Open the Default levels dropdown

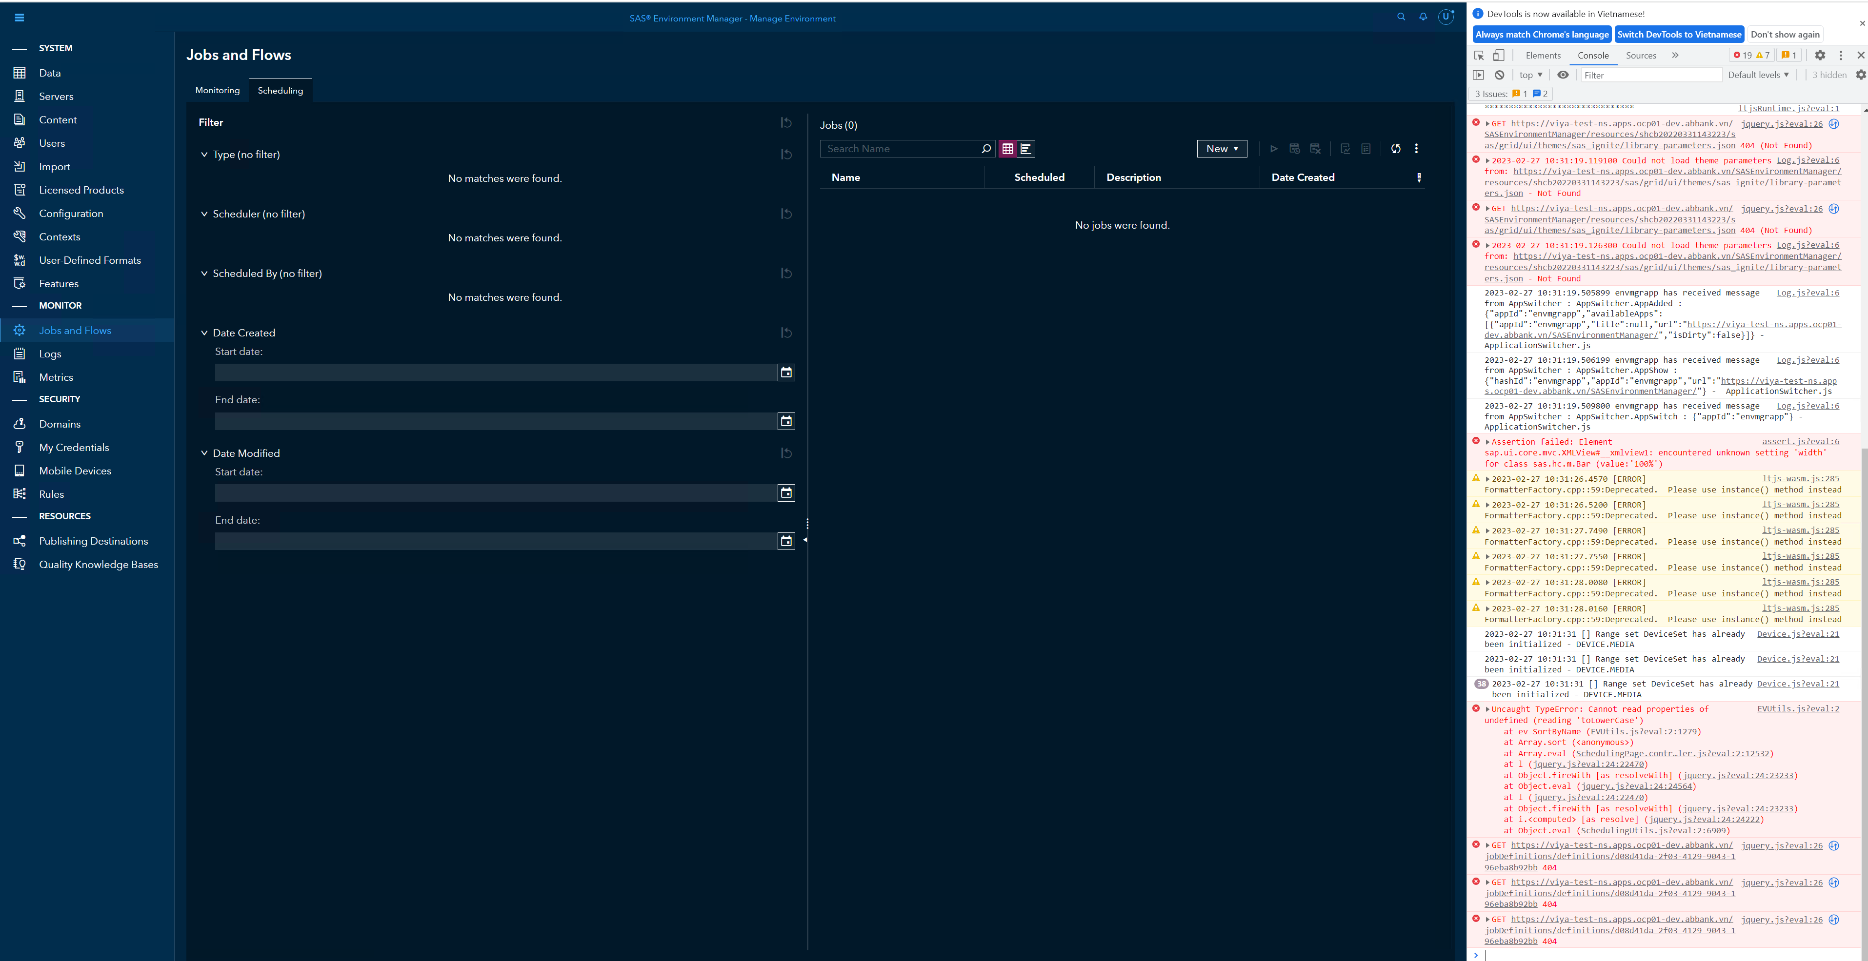click(1758, 75)
